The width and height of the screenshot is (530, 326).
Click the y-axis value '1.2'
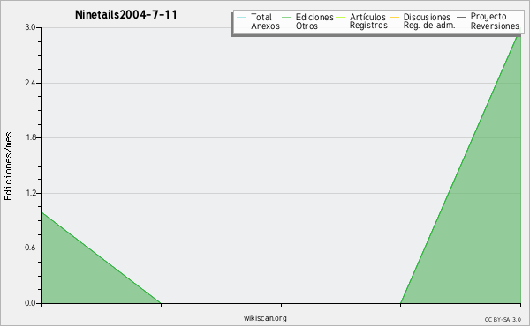30,193
